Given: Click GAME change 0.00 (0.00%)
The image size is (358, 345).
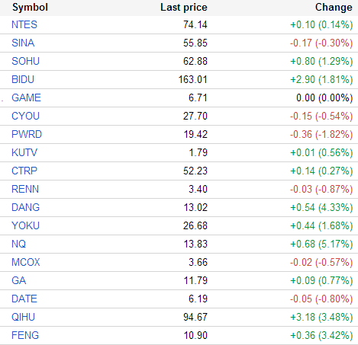Looking at the screenshot, I should coord(324,97).
